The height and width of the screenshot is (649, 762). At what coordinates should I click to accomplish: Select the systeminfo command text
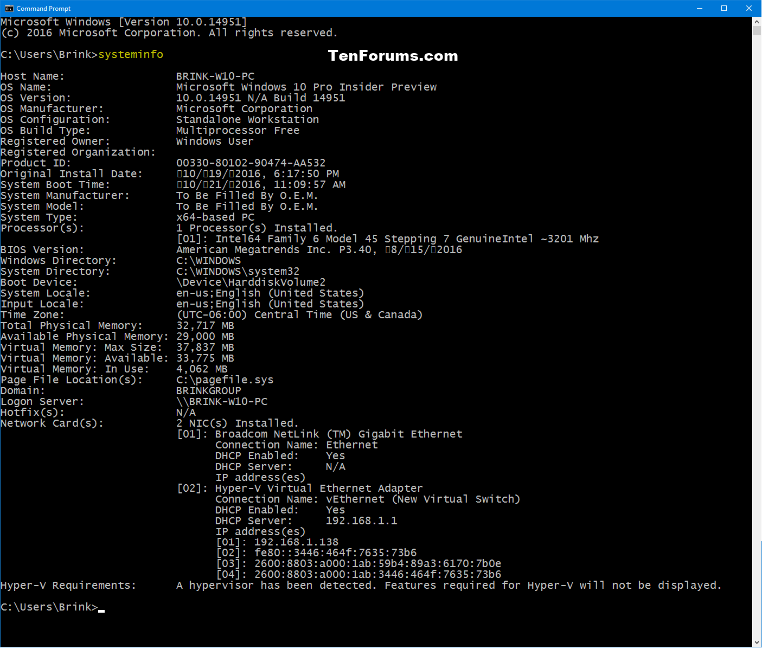[x=130, y=54]
